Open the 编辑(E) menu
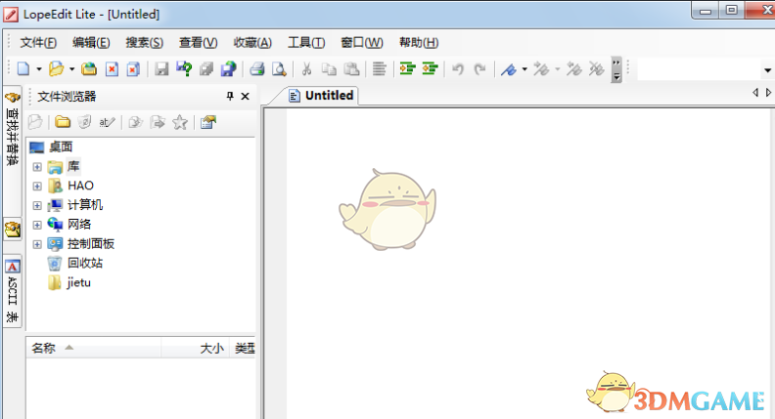 pos(91,43)
